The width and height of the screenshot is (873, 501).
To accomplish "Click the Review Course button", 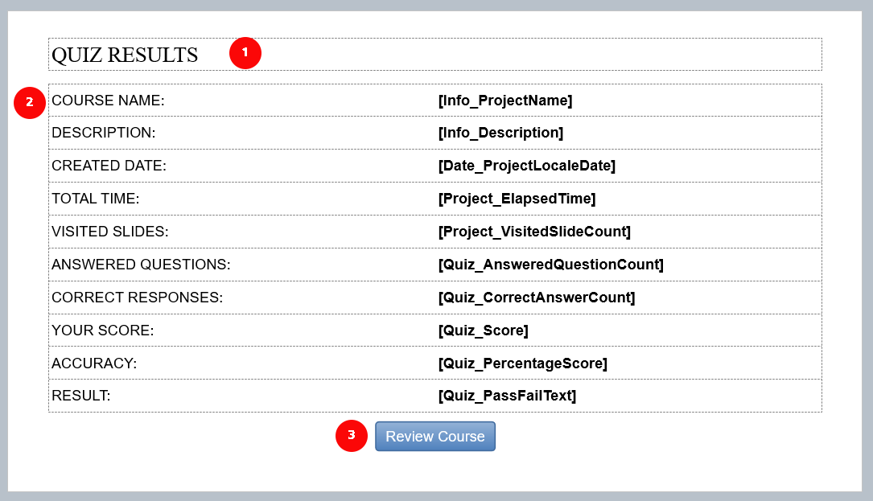I will tap(434, 437).
